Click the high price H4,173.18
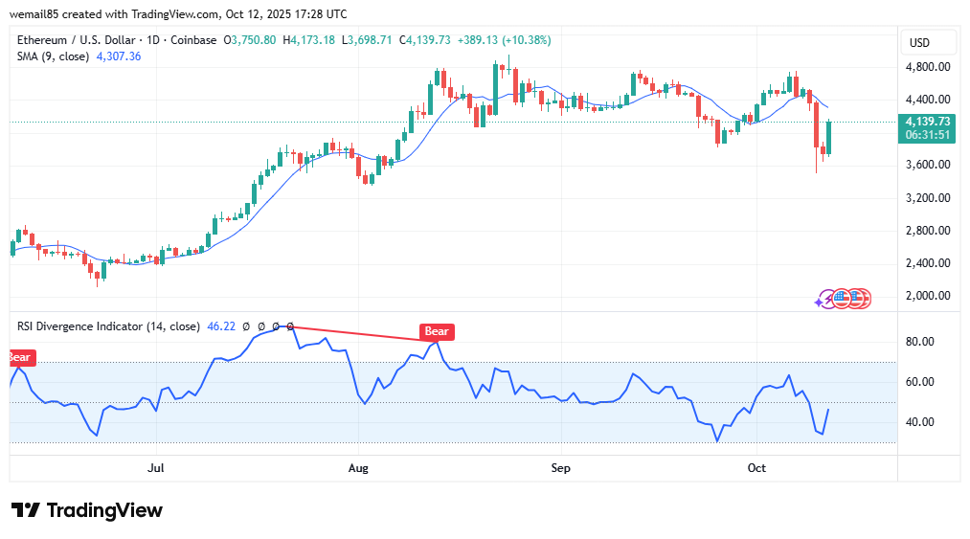 coord(308,40)
